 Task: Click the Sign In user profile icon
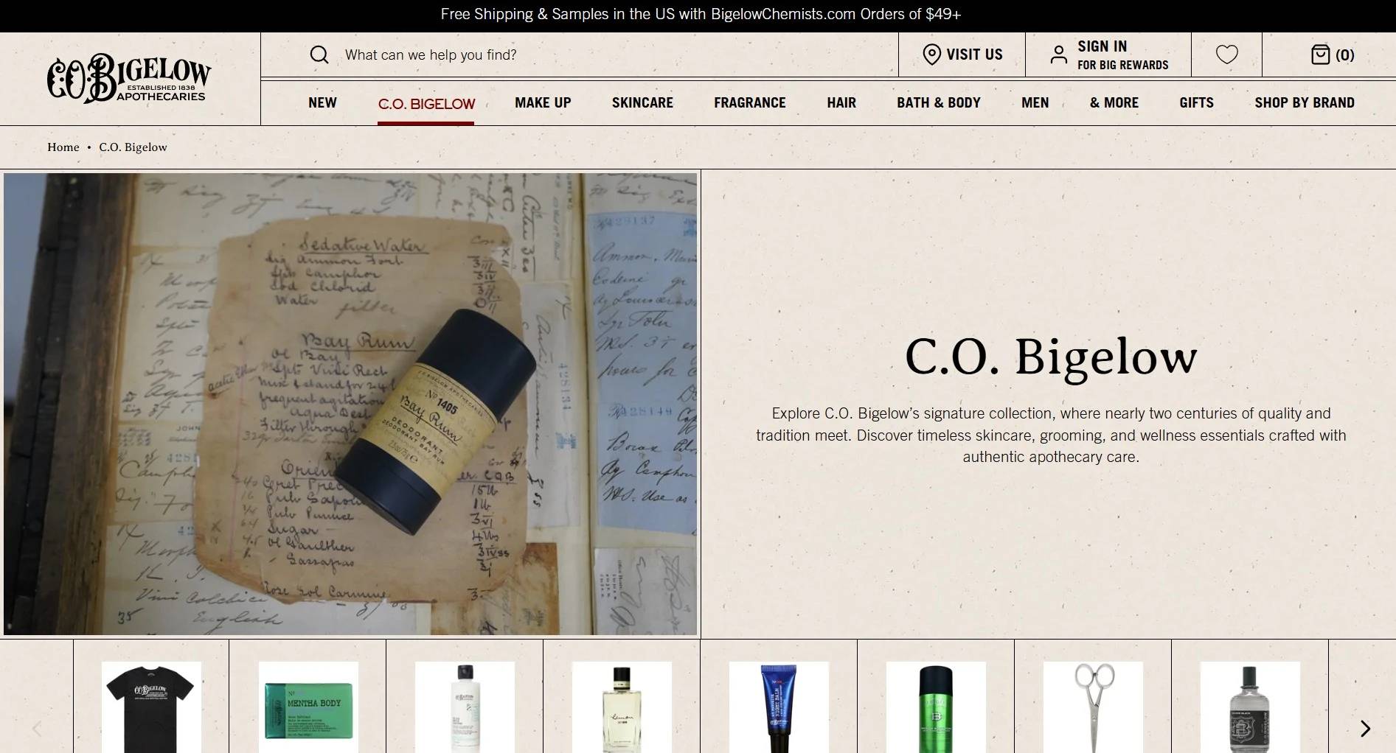click(x=1059, y=55)
